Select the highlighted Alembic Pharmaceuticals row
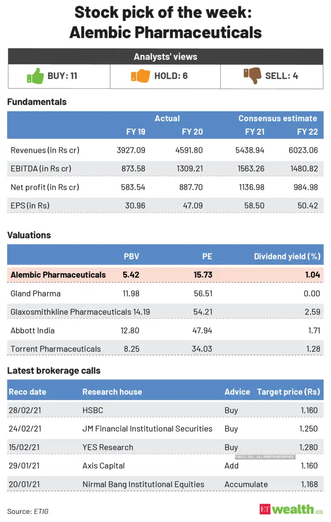The image size is (331, 522). [x=165, y=275]
